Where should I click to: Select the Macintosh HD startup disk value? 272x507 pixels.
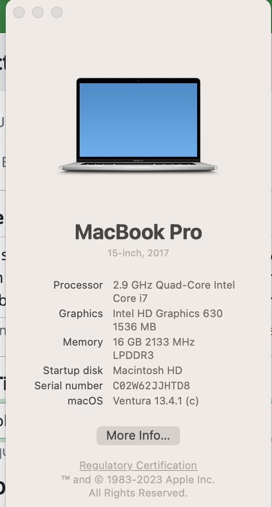147,371
